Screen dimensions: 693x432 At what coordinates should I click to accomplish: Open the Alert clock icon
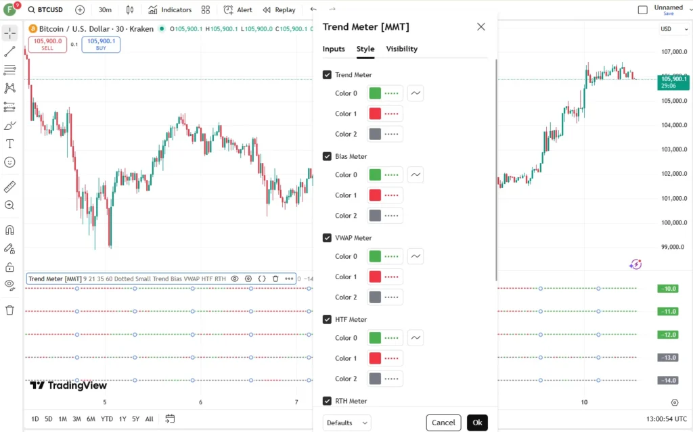[228, 9]
